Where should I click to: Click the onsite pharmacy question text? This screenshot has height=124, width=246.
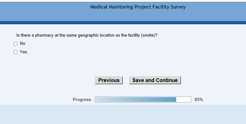[x=87, y=35]
